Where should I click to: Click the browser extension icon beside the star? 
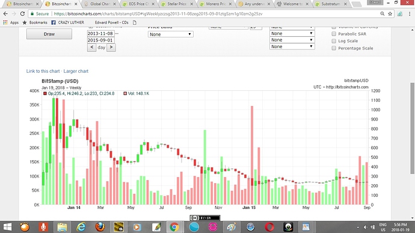point(400,14)
